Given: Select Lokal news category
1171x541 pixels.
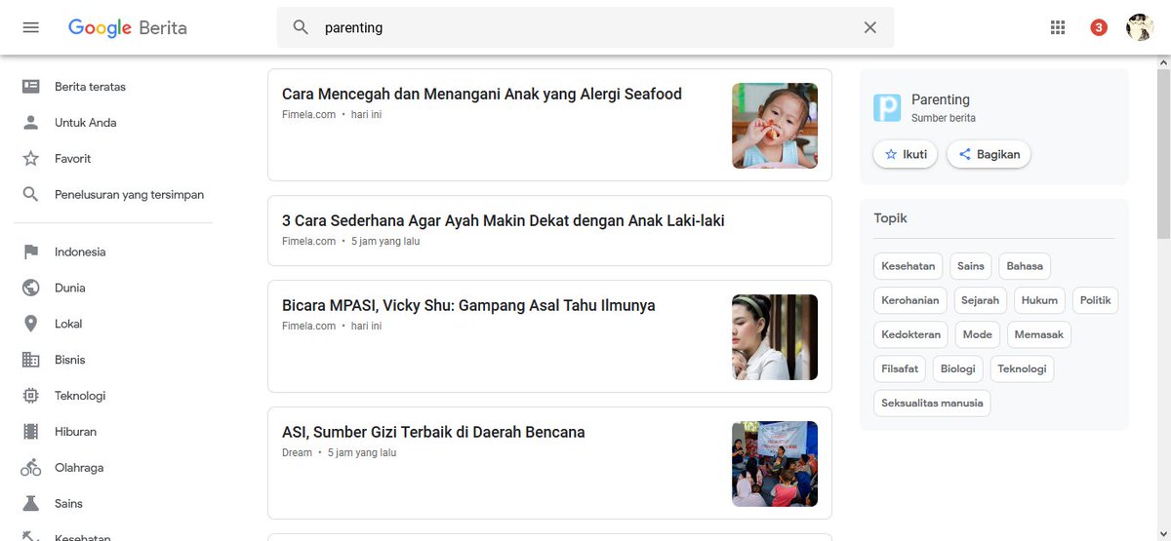Looking at the screenshot, I should point(68,325).
